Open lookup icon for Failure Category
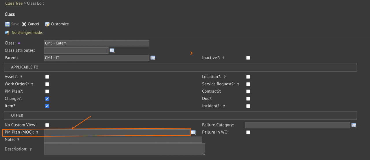The width and height of the screenshot is (370, 160). pyautogui.click(x=354, y=125)
